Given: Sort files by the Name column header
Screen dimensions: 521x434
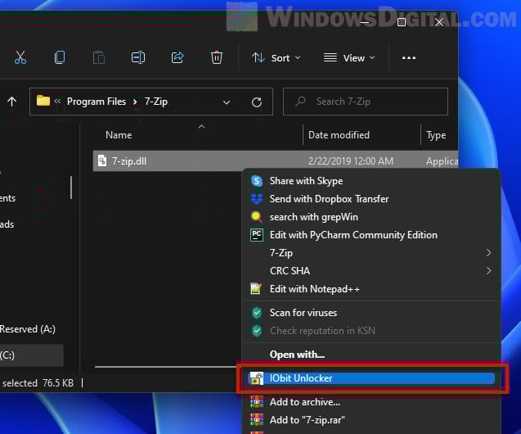Looking at the screenshot, I should tap(119, 135).
